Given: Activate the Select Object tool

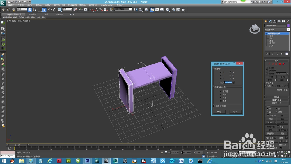Looking at the screenshot, I should [30, 10].
